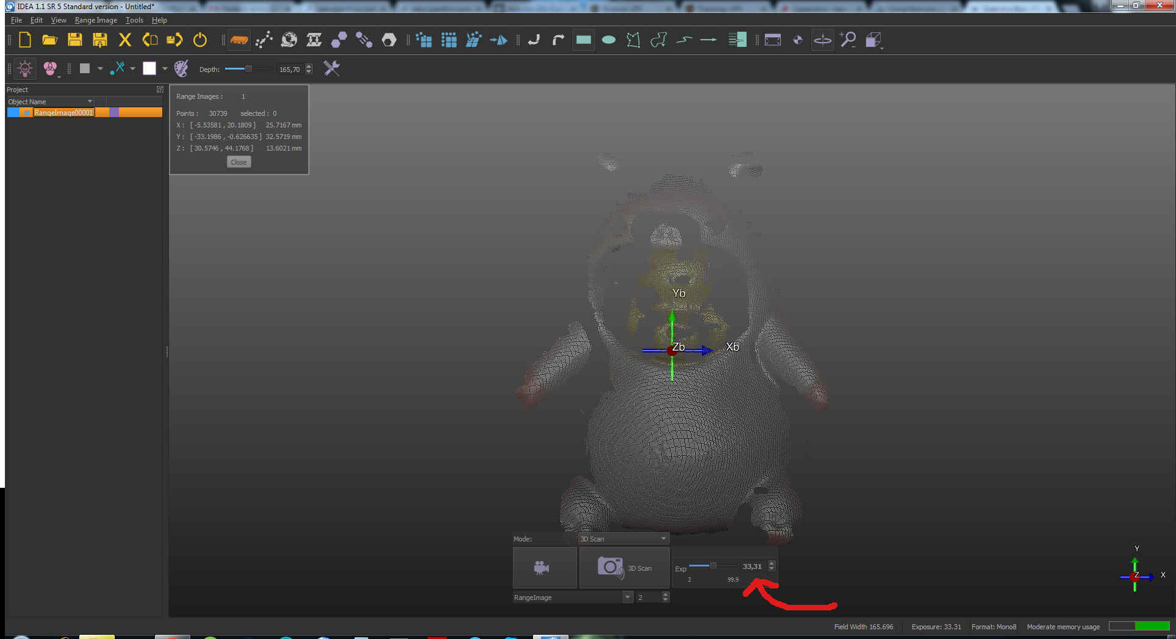Click the blue point-and-cross icon
This screenshot has width=1176, height=639.
tap(117, 68)
